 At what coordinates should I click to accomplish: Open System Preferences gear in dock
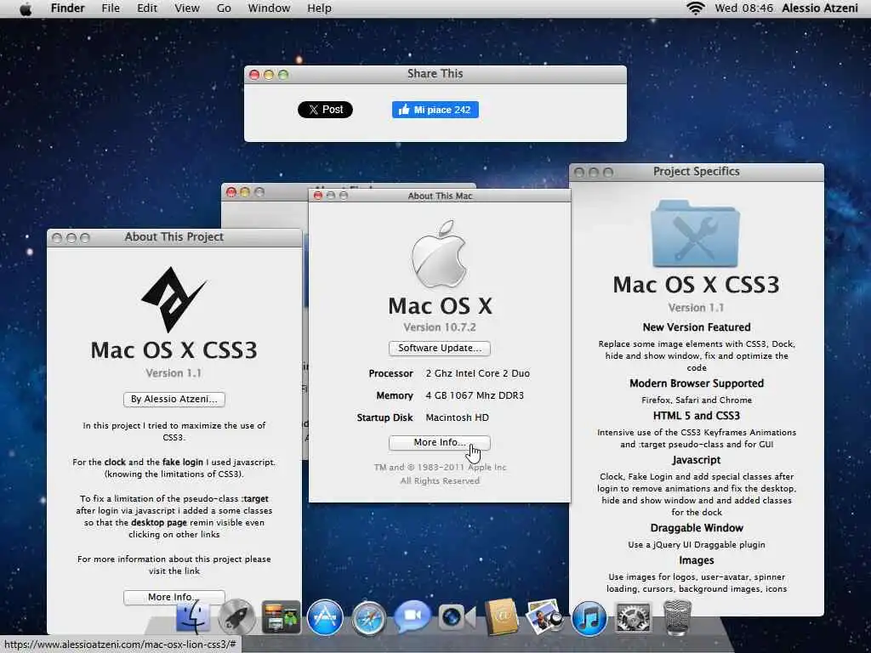coord(633,617)
